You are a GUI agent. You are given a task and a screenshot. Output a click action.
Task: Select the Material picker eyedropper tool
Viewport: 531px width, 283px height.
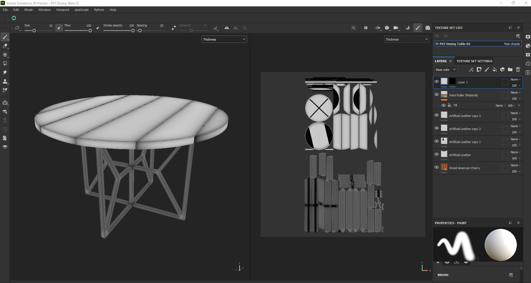click(5, 90)
